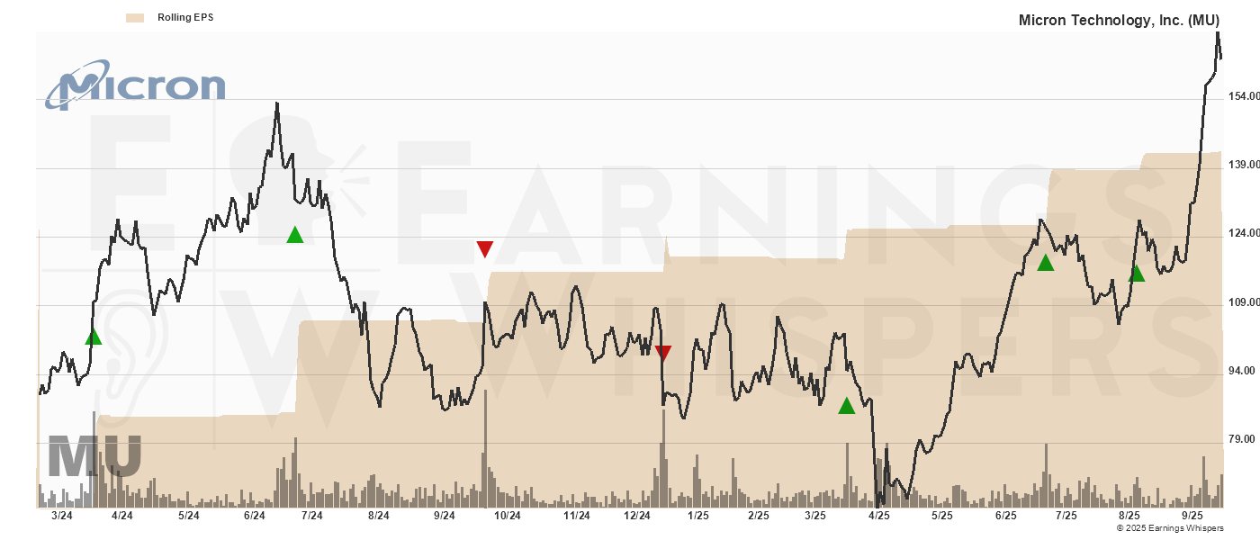The height and width of the screenshot is (540, 1260).
Task: Click the tall volume bar in late September 2024
Action: pyautogui.click(x=485, y=448)
